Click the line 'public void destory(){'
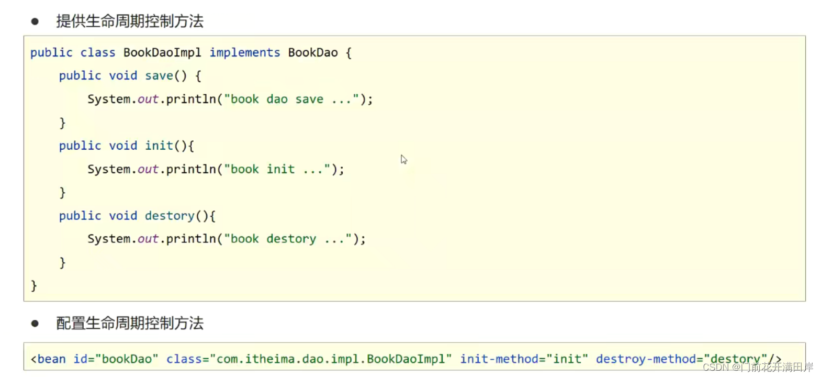 pyautogui.click(x=137, y=216)
